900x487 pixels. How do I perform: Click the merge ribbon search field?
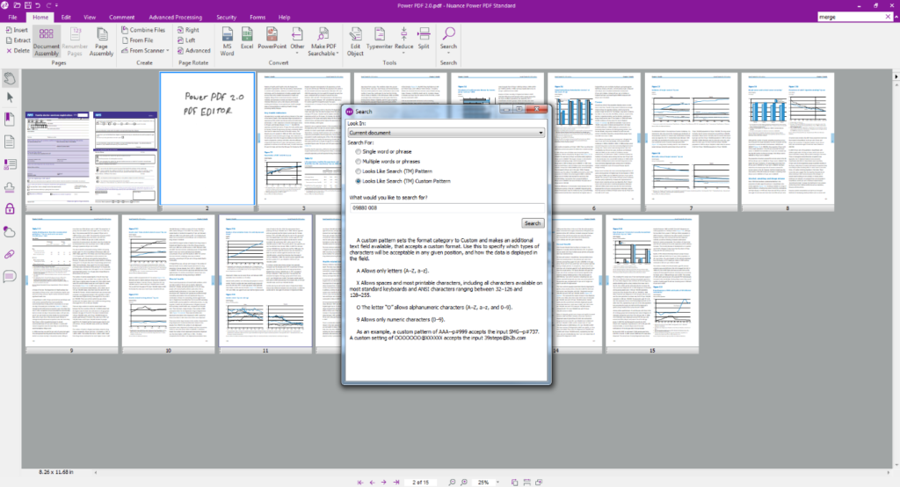[x=850, y=17]
